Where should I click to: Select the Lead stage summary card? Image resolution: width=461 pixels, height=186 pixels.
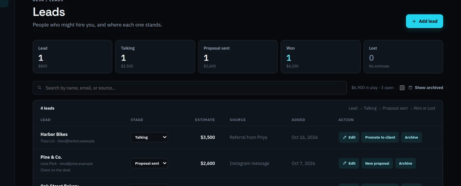(72, 57)
